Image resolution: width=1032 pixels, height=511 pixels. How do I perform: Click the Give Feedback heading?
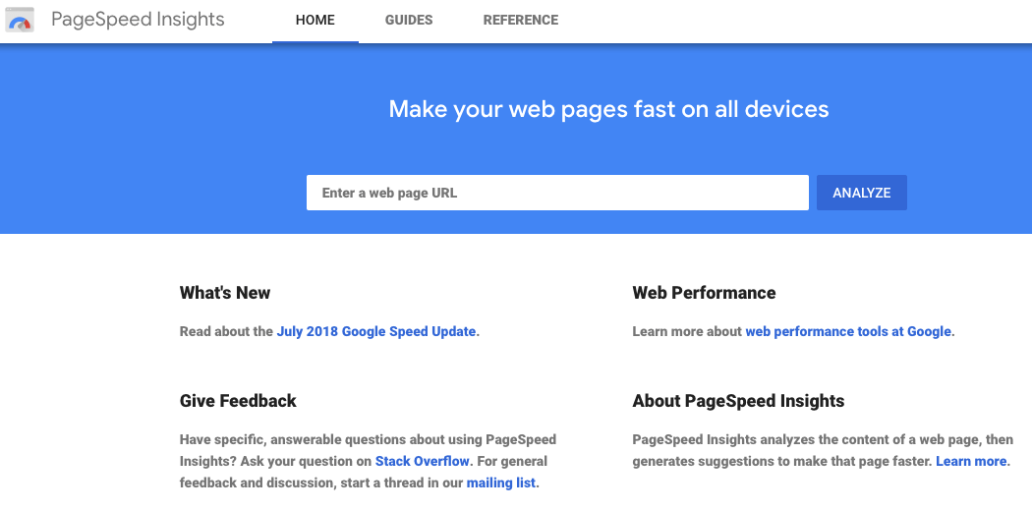coord(238,401)
